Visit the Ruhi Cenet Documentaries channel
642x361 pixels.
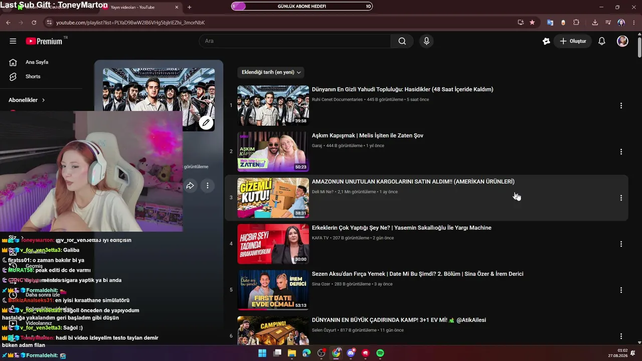point(337,100)
